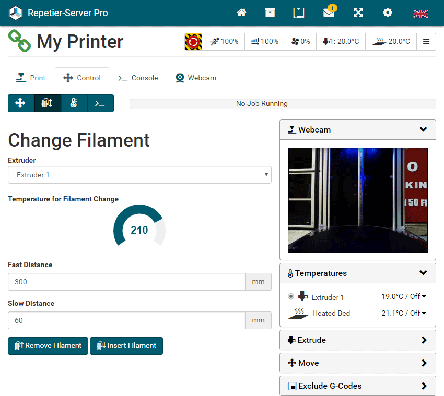Click the emergency stop icon
The height and width of the screenshot is (396, 444).
[193, 42]
